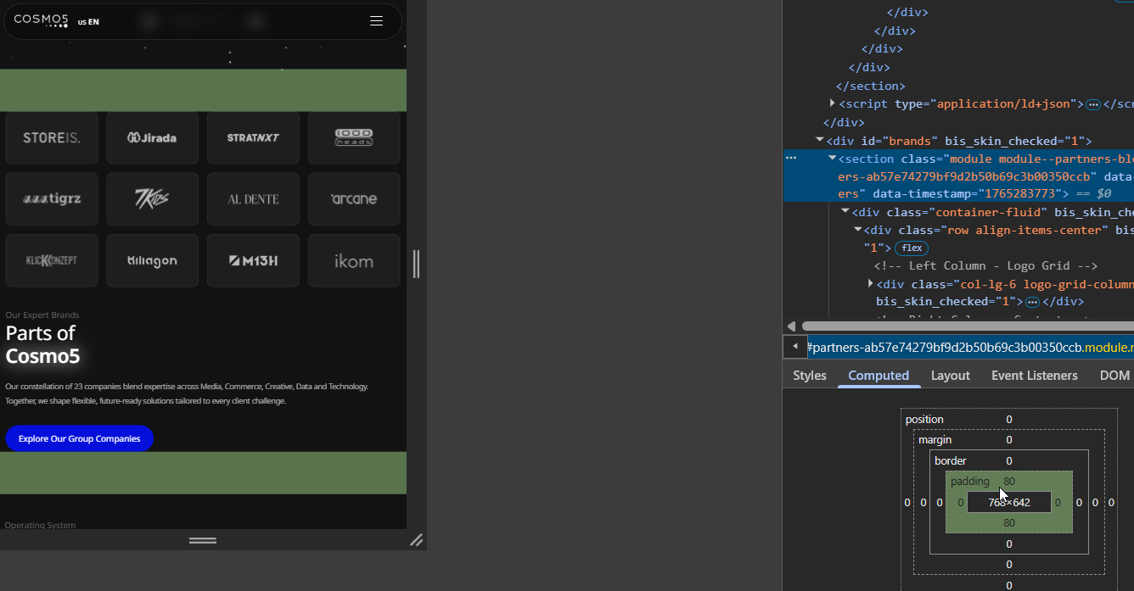The width and height of the screenshot is (1134, 591).
Task: Select the closing section tag line
Action: tap(870, 86)
